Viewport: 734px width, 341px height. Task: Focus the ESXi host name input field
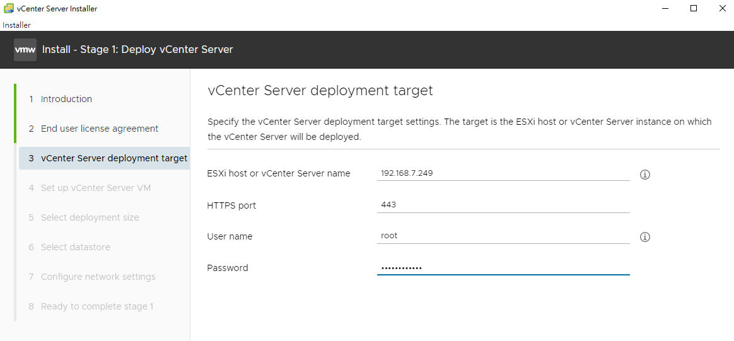coord(503,173)
